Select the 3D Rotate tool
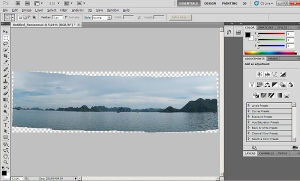This screenshot has height=181, width=300. [5, 144]
